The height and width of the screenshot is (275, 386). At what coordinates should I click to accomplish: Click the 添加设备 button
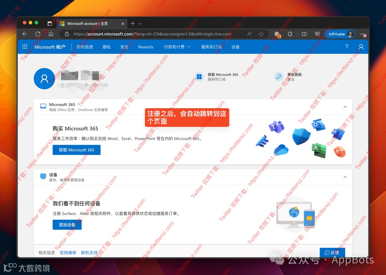coord(67,225)
